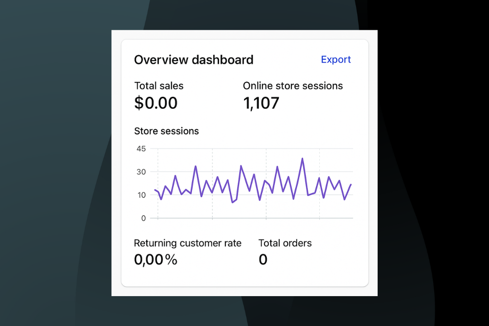Click the 0 y-axis label
This screenshot has height=326, width=489.
(x=144, y=218)
